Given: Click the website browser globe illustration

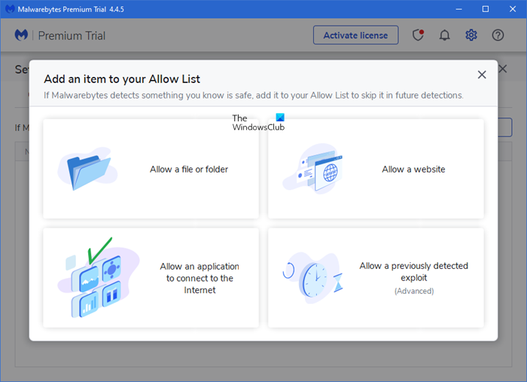Looking at the screenshot, I should pyautogui.click(x=314, y=169).
